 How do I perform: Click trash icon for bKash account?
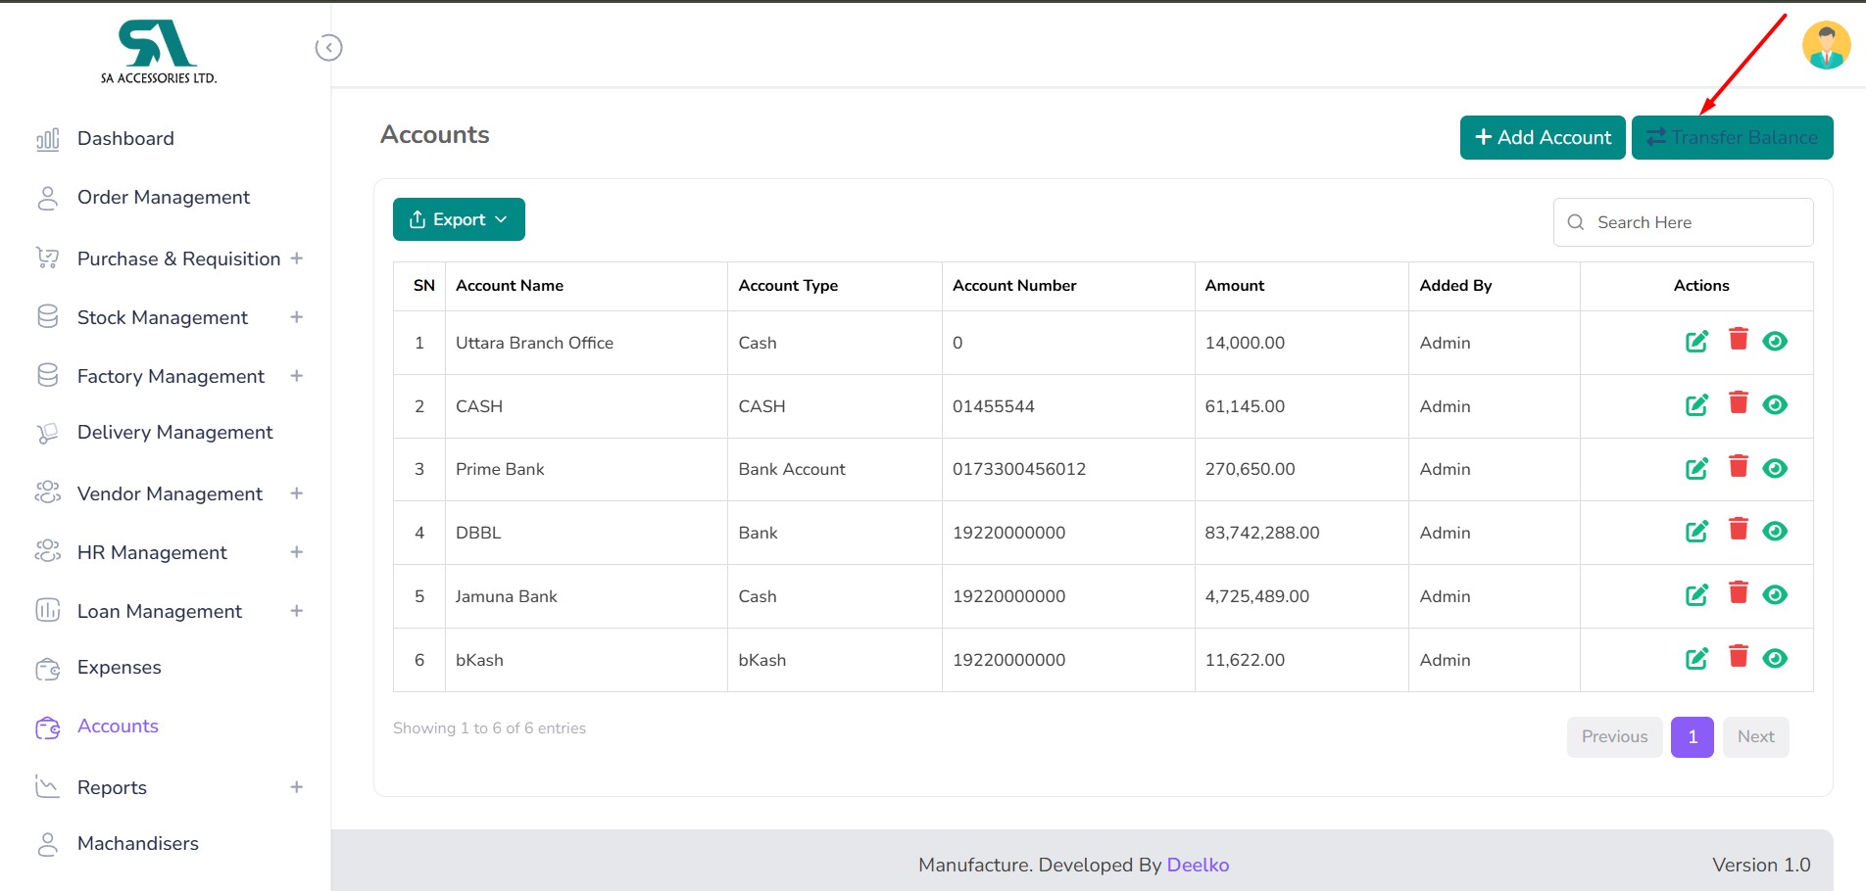(x=1738, y=657)
